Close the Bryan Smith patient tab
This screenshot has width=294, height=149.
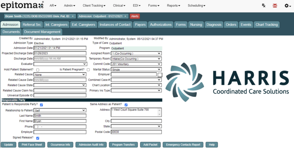click(x=73, y=16)
